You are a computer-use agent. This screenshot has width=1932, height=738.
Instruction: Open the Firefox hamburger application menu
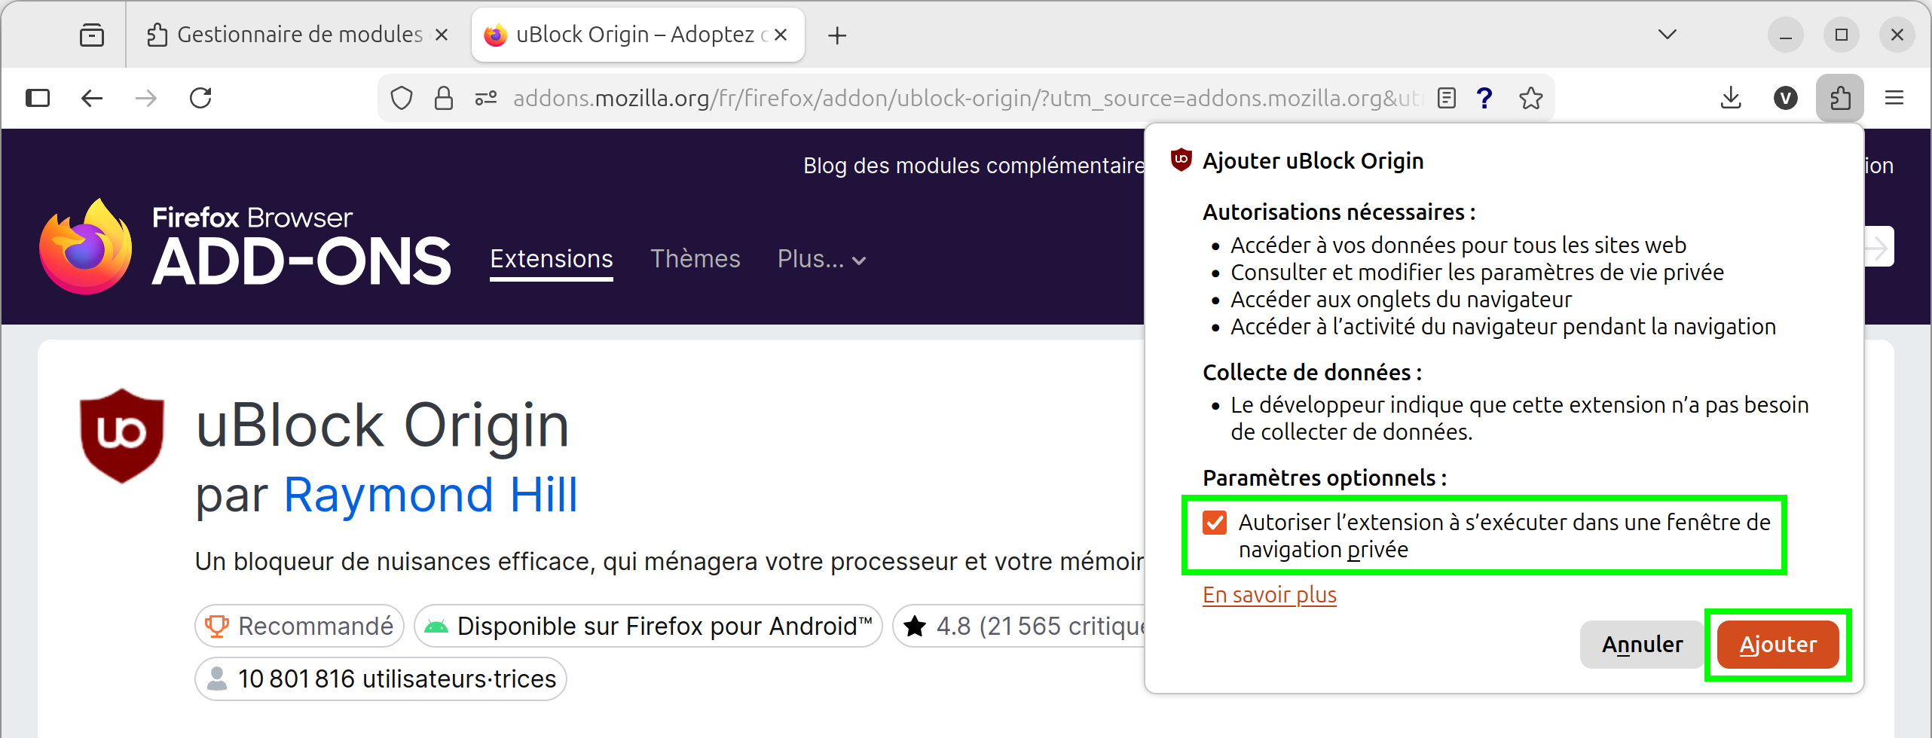1894,98
